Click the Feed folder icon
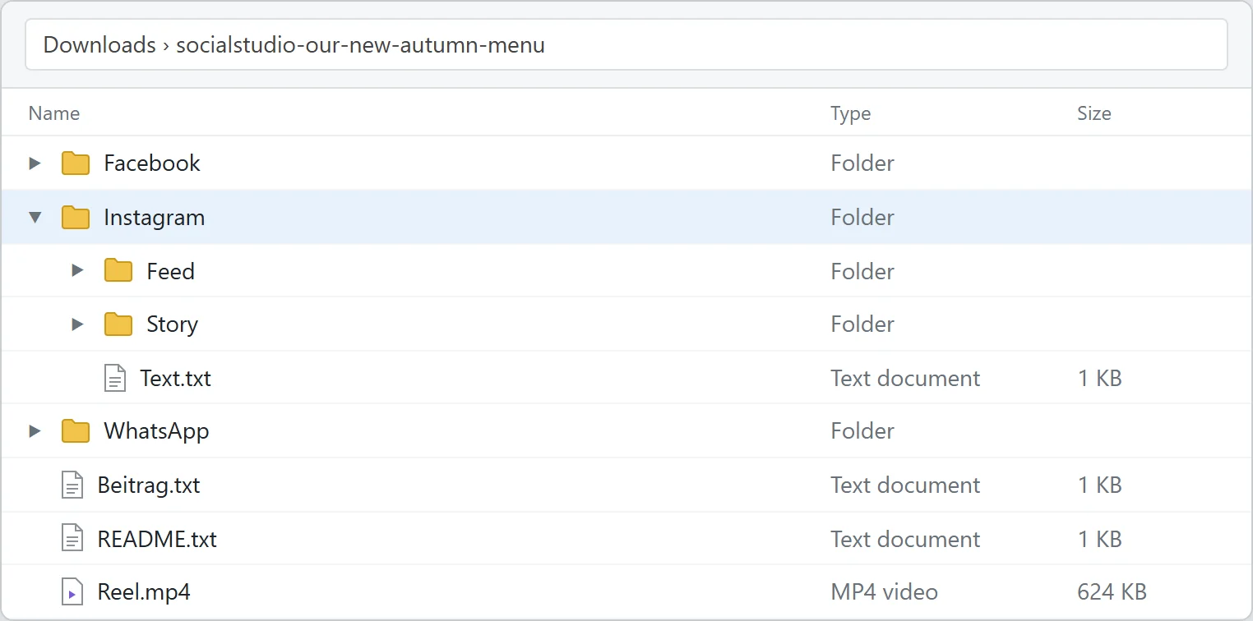The image size is (1253, 621). pyautogui.click(x=118, y=270)
